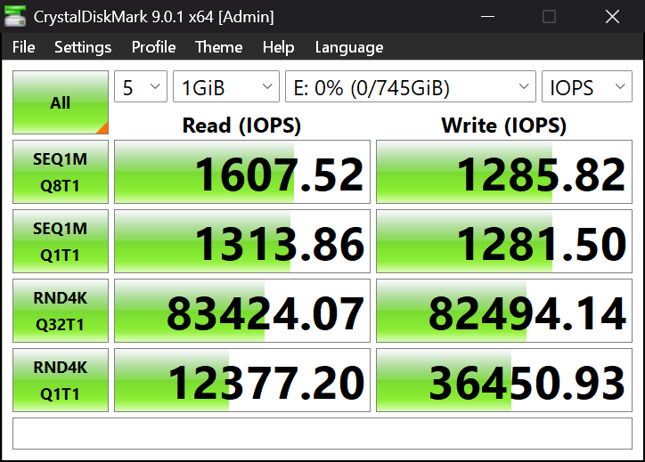Select the RND4K Q32T1 write value 82494.14
Image resolution: width=645 pixels, height=462 pixels.
click(504, 311)
